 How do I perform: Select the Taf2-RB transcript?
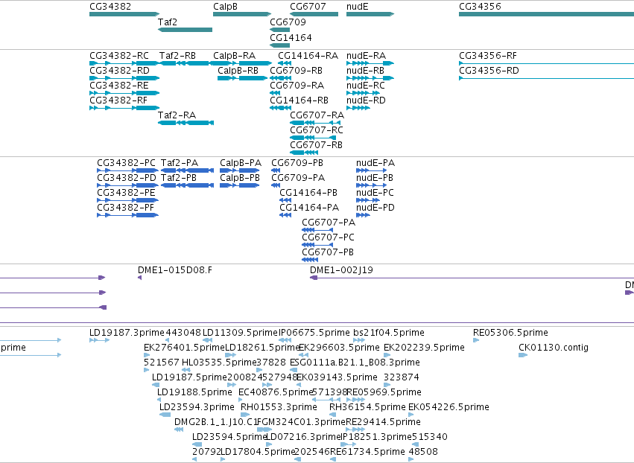click(x=186, y=63)
